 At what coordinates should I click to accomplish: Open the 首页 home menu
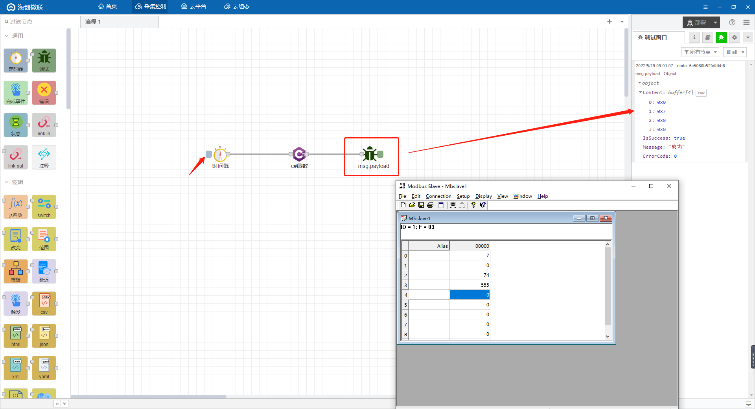(x=108, y=6)
